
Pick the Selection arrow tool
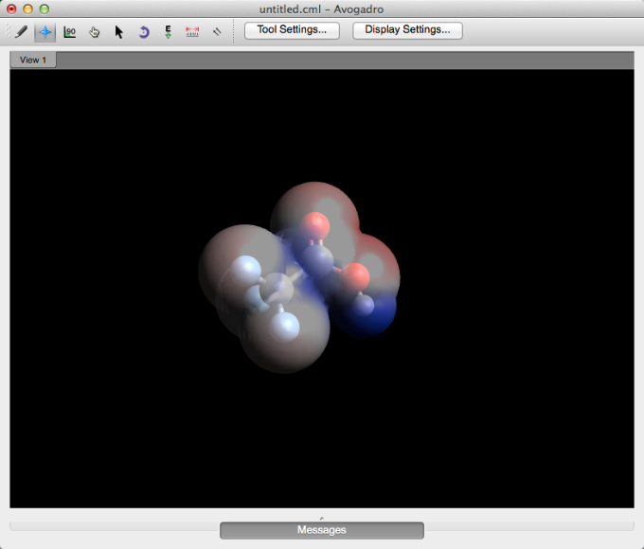(119, 31)
